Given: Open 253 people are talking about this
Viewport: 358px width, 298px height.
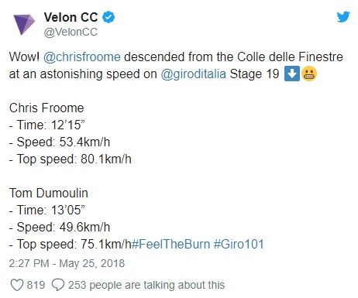Looking at the screenshot, I should point(146,285).
